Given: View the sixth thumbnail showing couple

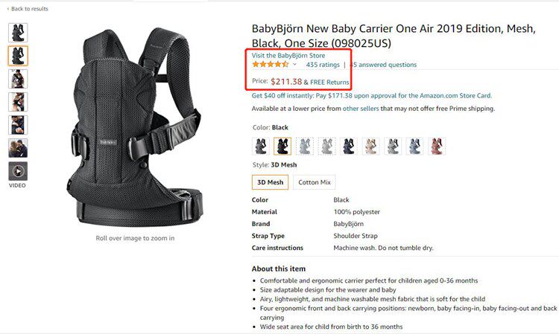Looking at the screenshot, I should point(18,148).
